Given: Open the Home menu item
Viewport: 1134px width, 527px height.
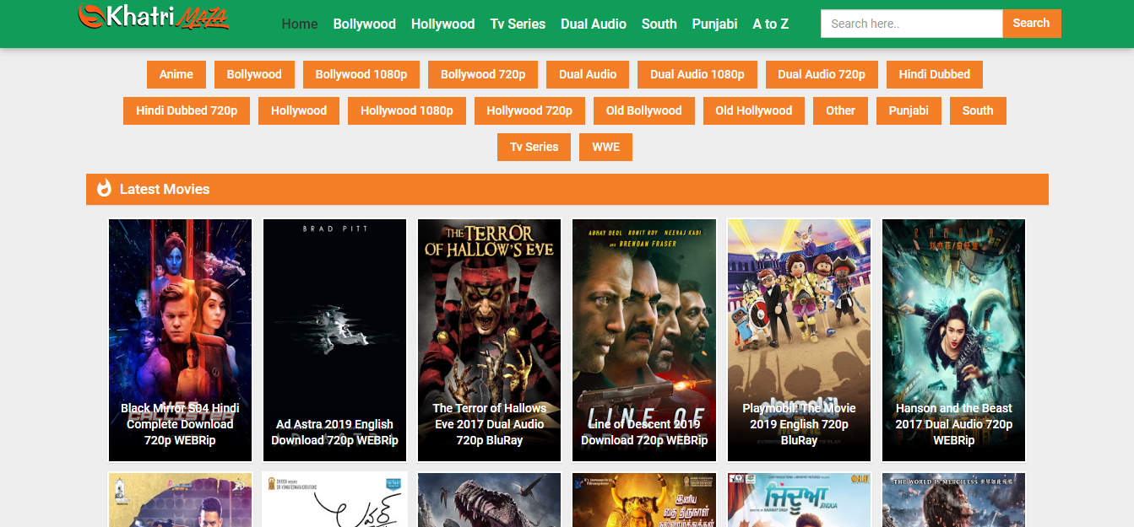Looking at the screenshot, I should pyautogui.click(x=300, y=24).
